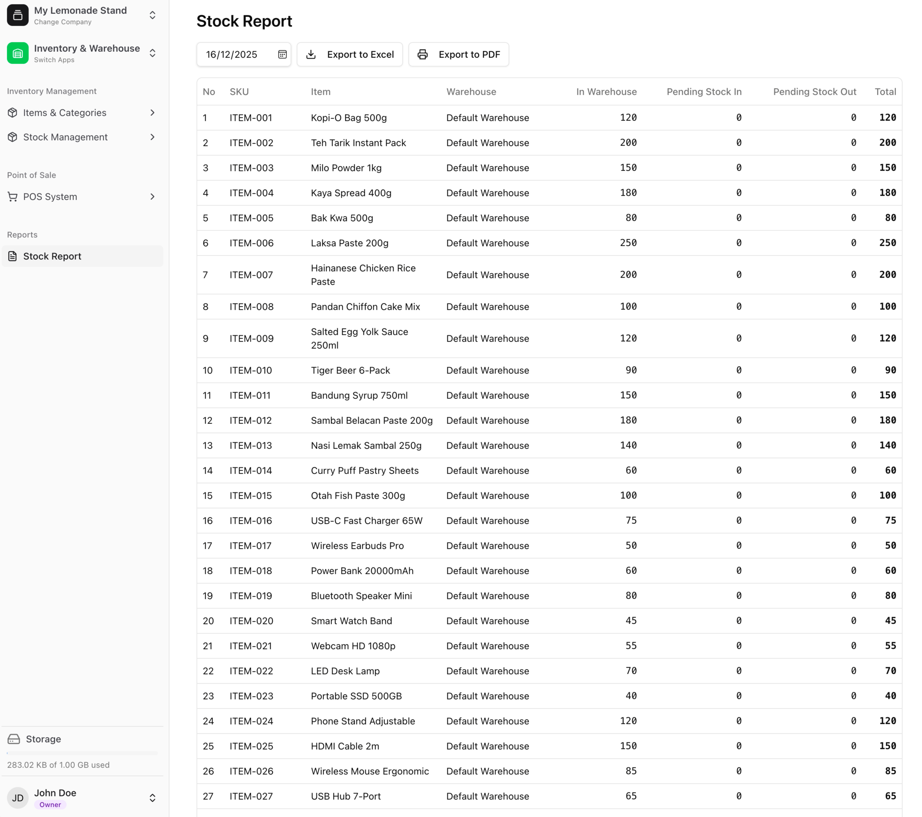Click the Stock Management package icon
The image size is (922, 817).
[13, 137]
